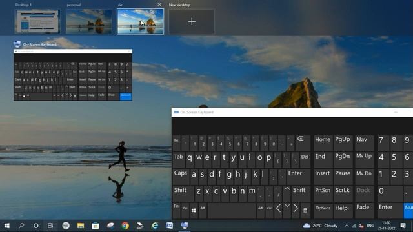Click the up arrow key on the large keyboard
Screen dimensions: 413x232
(x=287, y=194)
